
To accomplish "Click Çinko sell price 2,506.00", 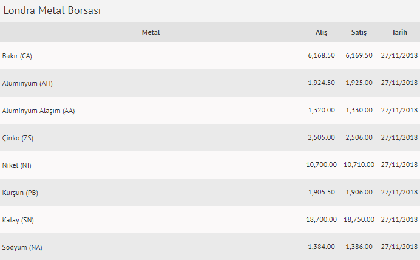I will (359, 137).
